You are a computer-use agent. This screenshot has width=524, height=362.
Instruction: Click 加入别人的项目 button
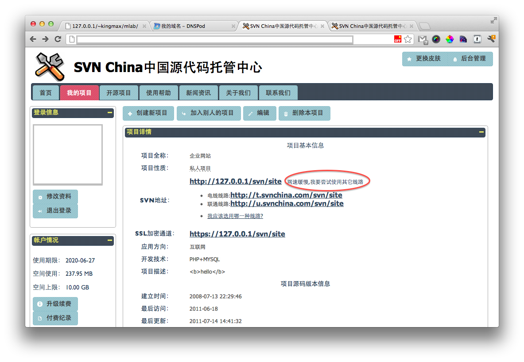[209, 113]
